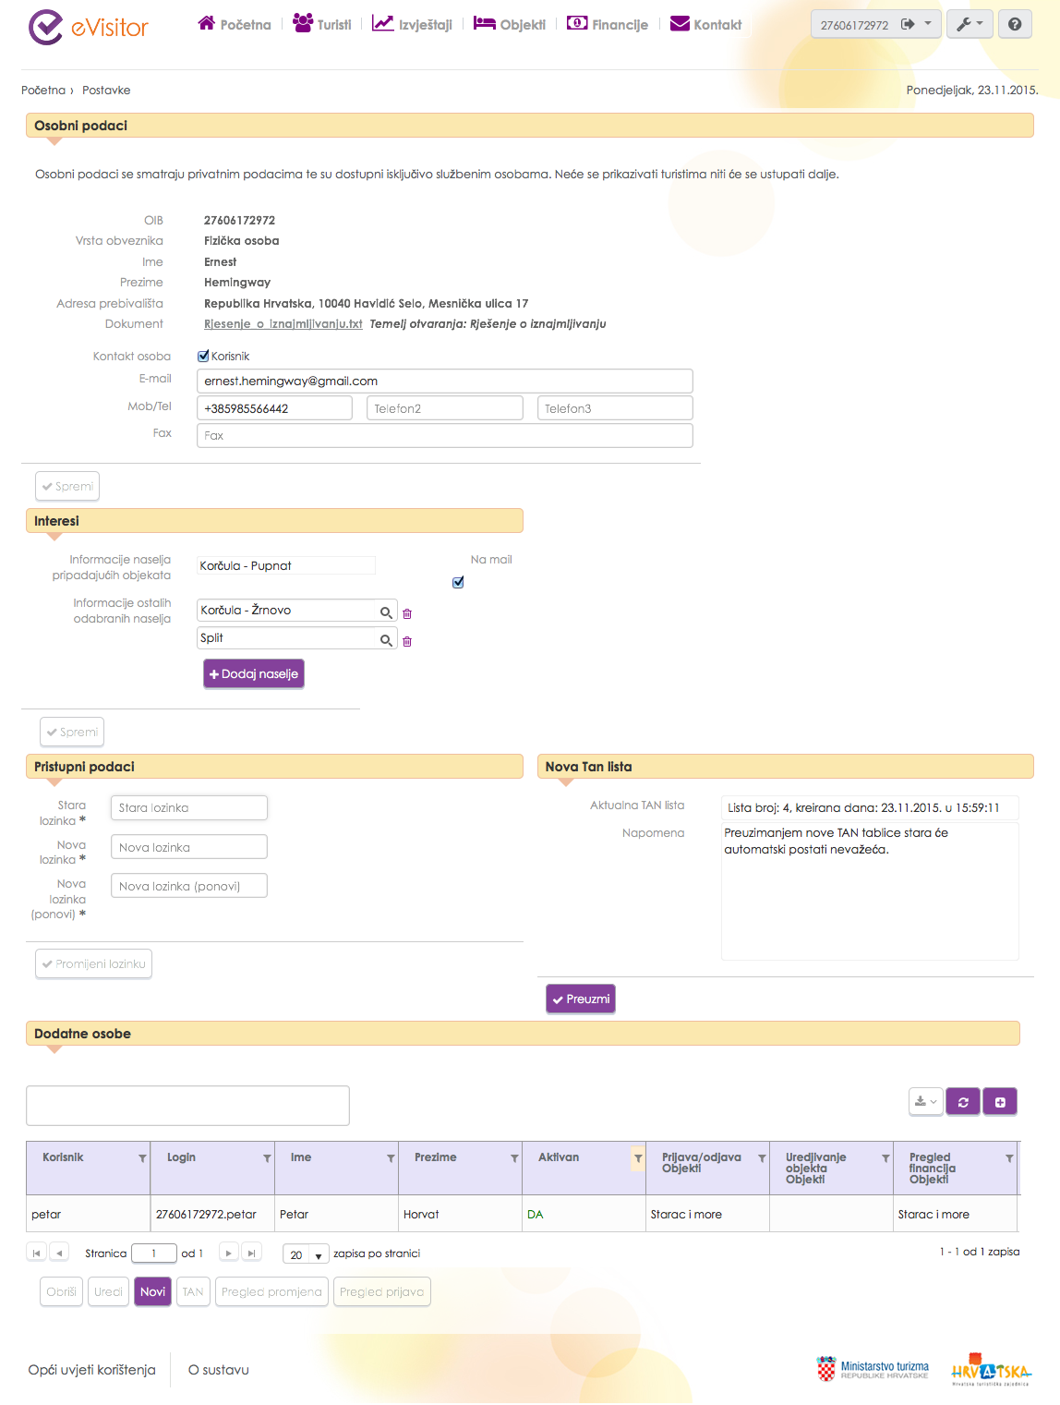Open the records per page dropdown
The width and height of the screenshot is (1060, 1405).
306,1254
